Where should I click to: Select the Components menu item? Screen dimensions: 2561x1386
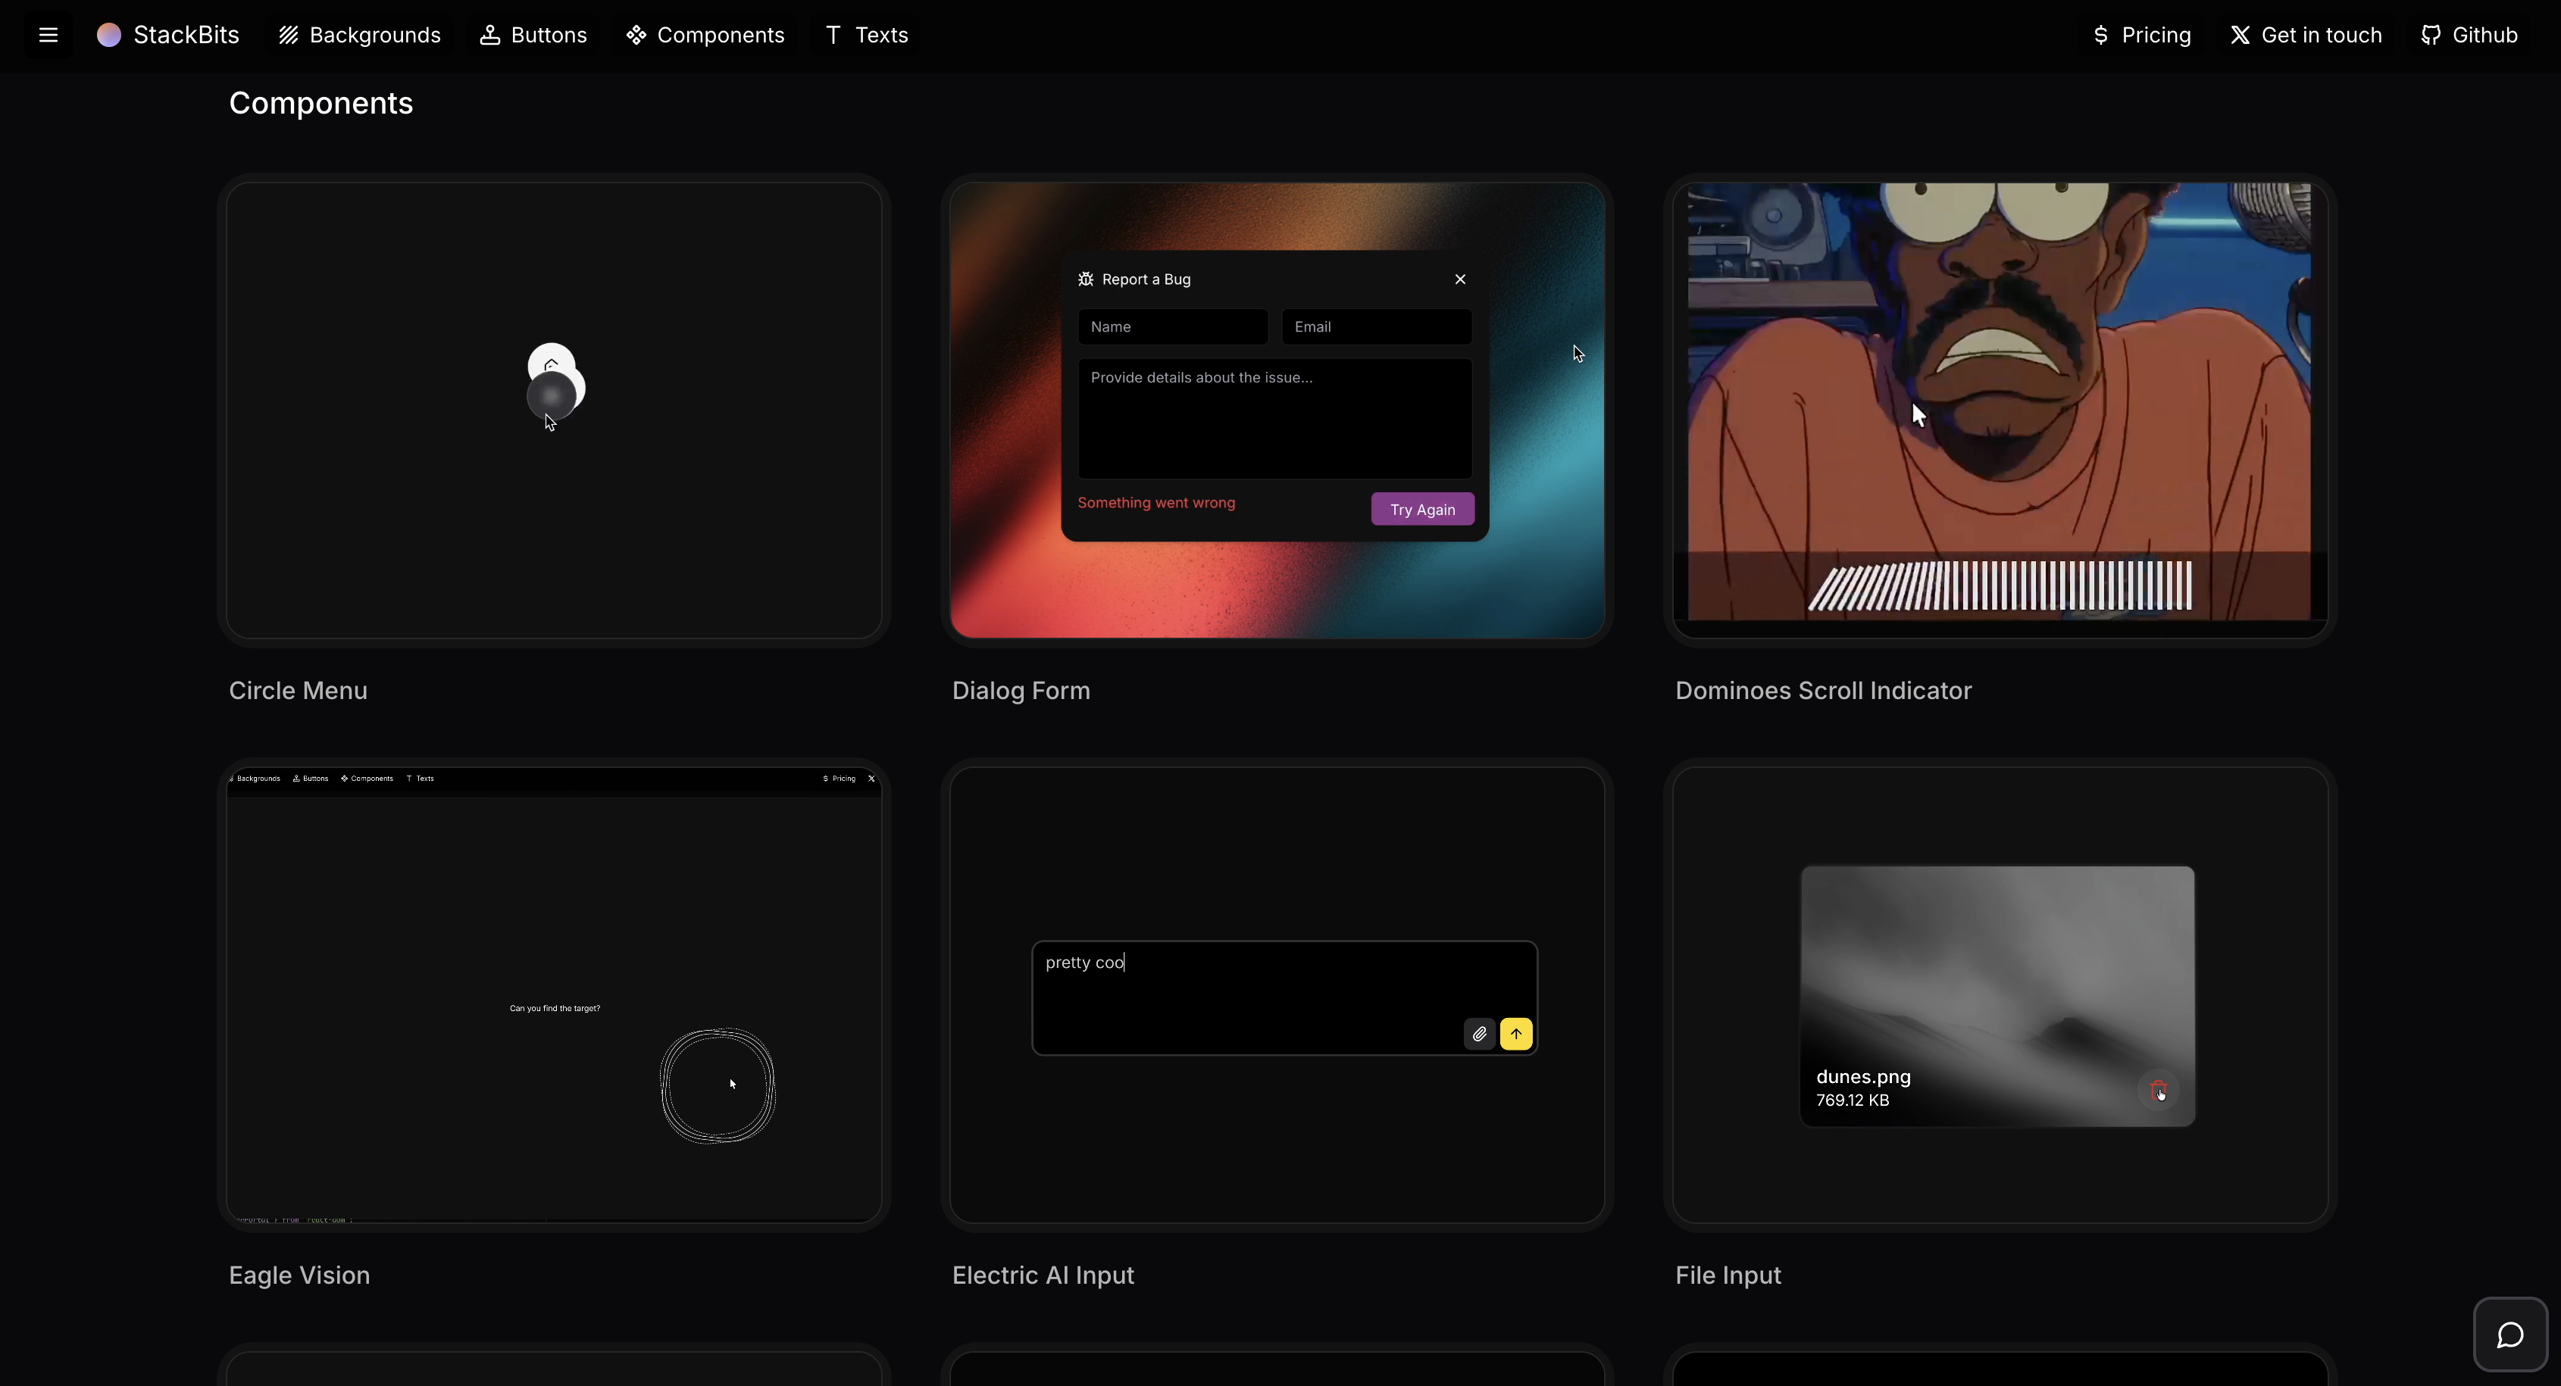coord(705,35)
